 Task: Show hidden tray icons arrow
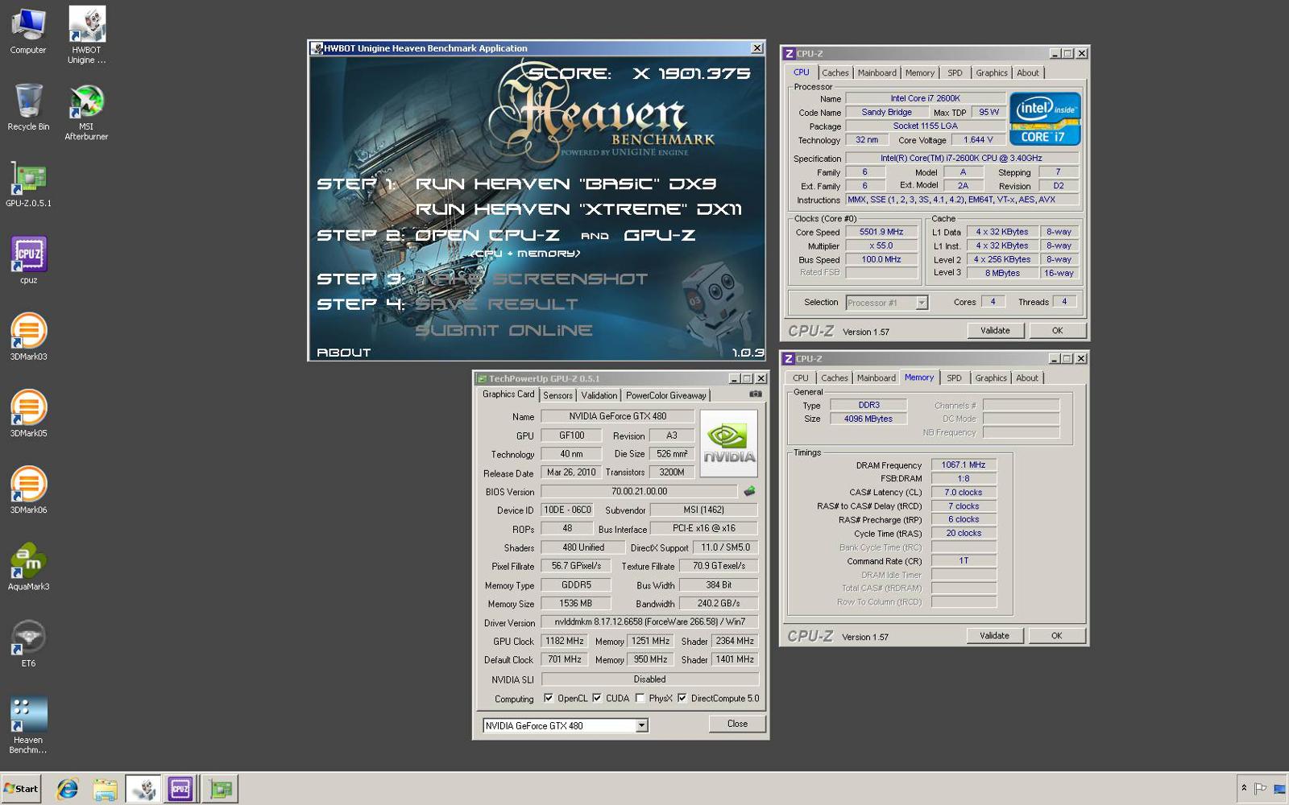click(1244, 788)
